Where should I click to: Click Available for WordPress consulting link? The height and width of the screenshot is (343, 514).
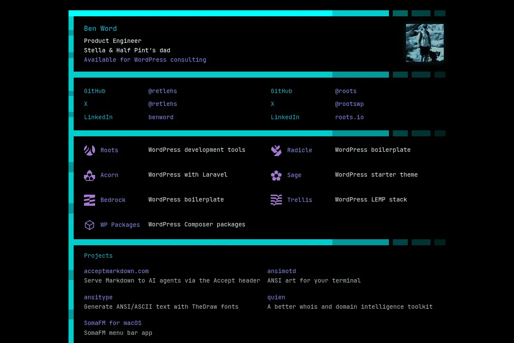145,60
